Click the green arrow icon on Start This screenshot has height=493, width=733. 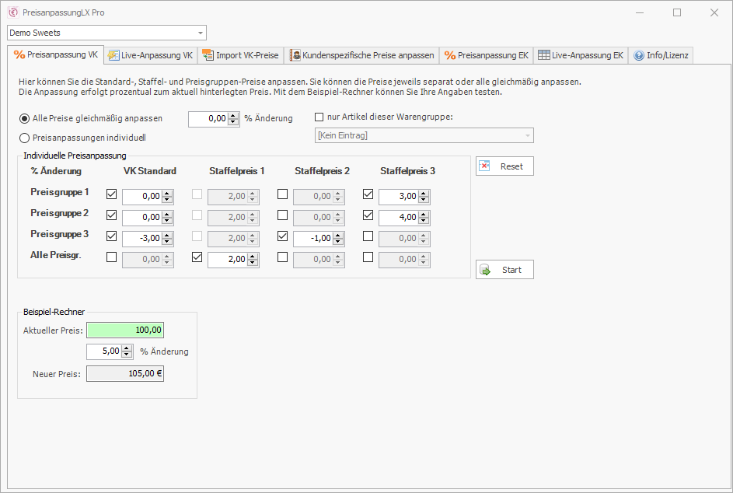click(485, 270)
